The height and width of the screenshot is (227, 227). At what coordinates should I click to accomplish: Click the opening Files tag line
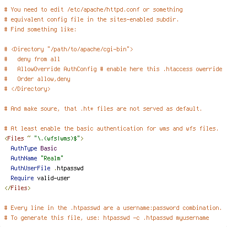coord(44,138)
